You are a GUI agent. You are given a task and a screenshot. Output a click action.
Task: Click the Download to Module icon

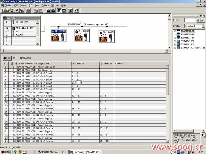coord(48,10)
